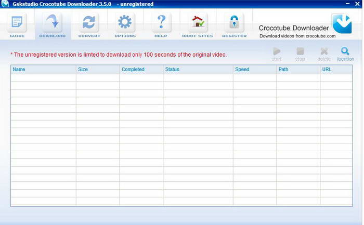
Task: Close the Crocotube Downloader window
Action: point(358,4)
